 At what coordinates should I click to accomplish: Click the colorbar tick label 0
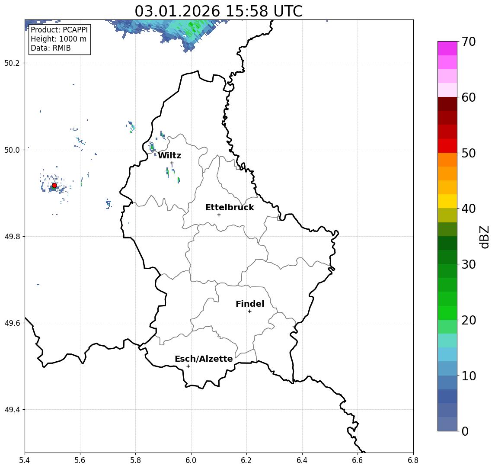pos(465,431)
